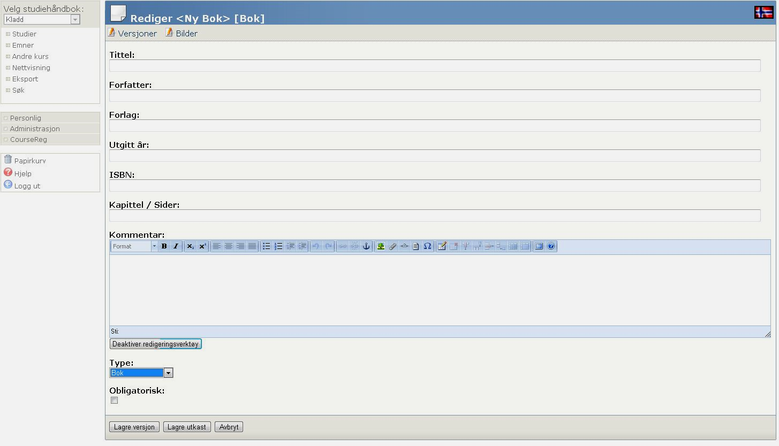This screenshot has height=446, width=779.
Task: Focus the Forlag input field
Action: tap(435, 125)
